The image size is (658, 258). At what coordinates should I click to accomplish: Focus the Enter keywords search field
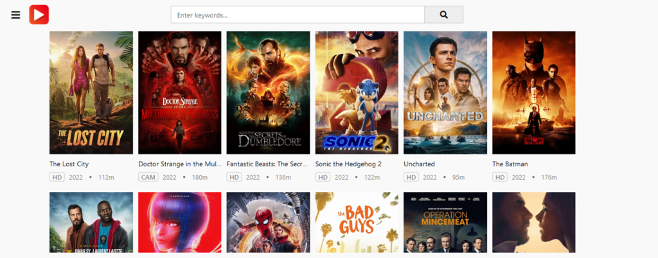tap(298, 15)
